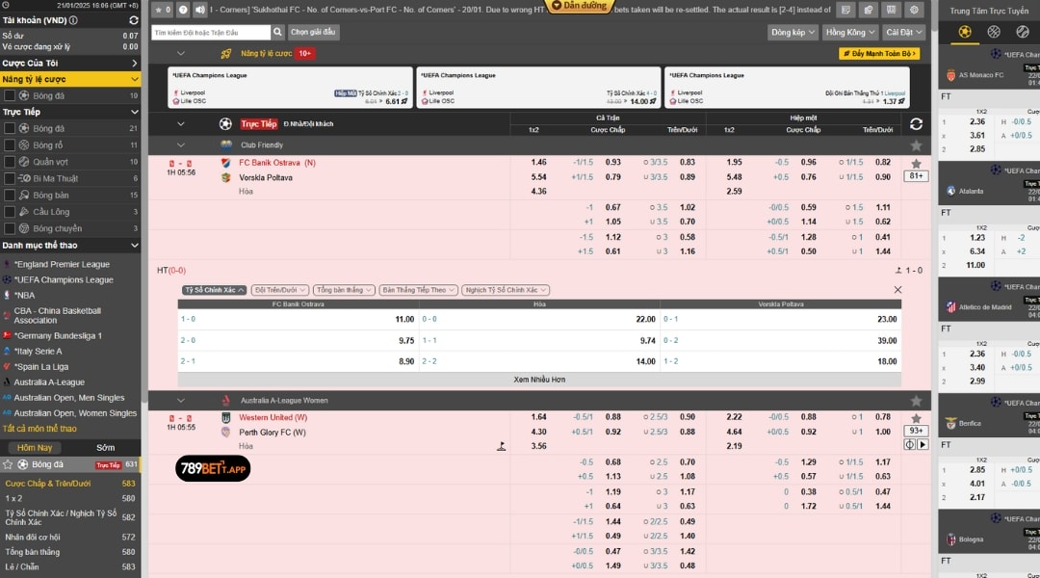
Task: Open the bet list icon in top toolbar
Action: pos(845,10)
